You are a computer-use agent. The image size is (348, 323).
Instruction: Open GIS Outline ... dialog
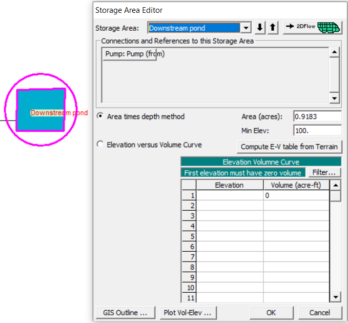tap(126, 313)
